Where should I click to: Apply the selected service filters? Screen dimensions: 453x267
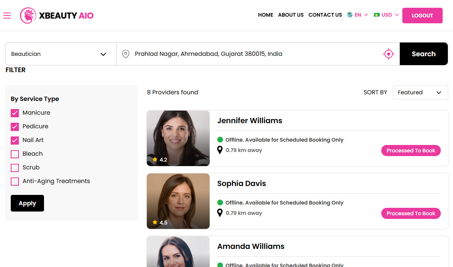27,203
